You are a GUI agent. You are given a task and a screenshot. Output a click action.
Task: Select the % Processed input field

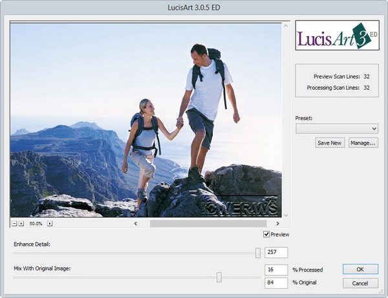point(275,270)
